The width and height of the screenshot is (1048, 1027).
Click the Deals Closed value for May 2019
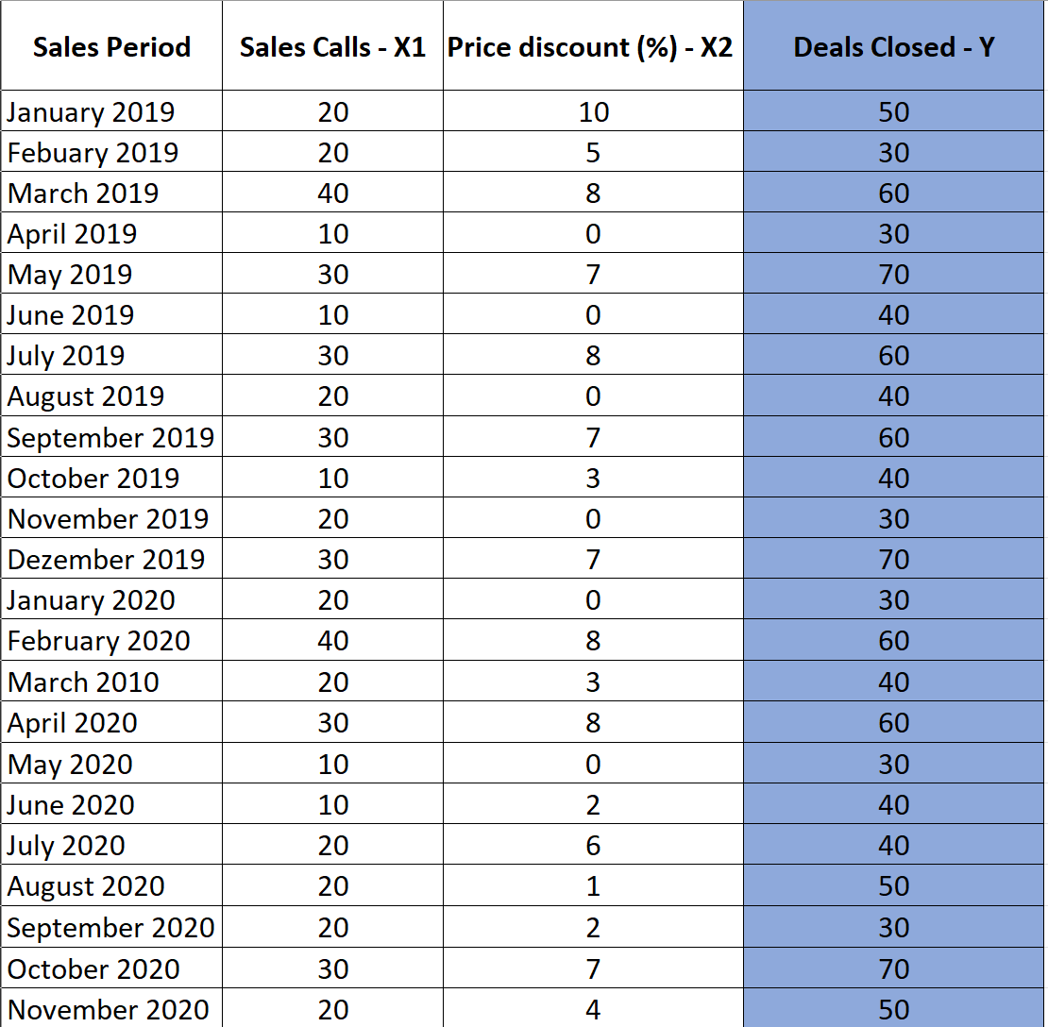pyautogui.click(x=893, y=274)
